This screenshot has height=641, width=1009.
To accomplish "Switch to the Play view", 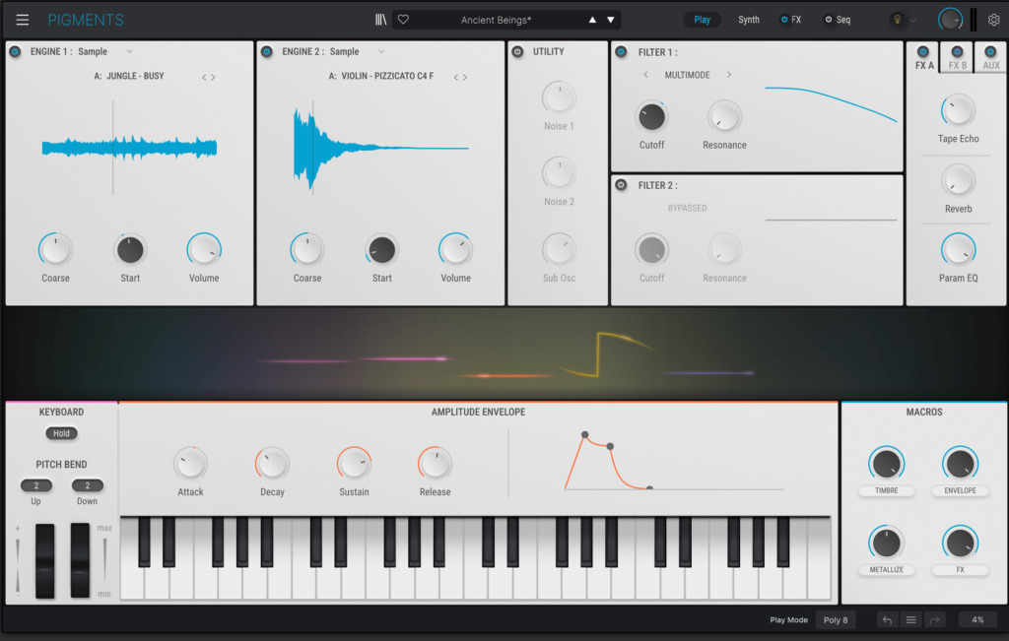I will point(702,20).
